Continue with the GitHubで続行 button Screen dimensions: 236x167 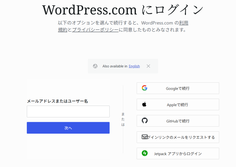pyautogui.click(x=178, y=121)
